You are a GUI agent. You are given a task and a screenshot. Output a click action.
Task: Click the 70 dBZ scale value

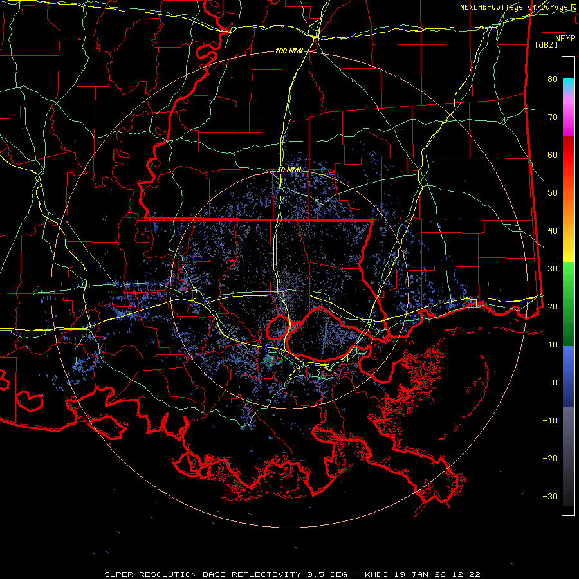553,117
